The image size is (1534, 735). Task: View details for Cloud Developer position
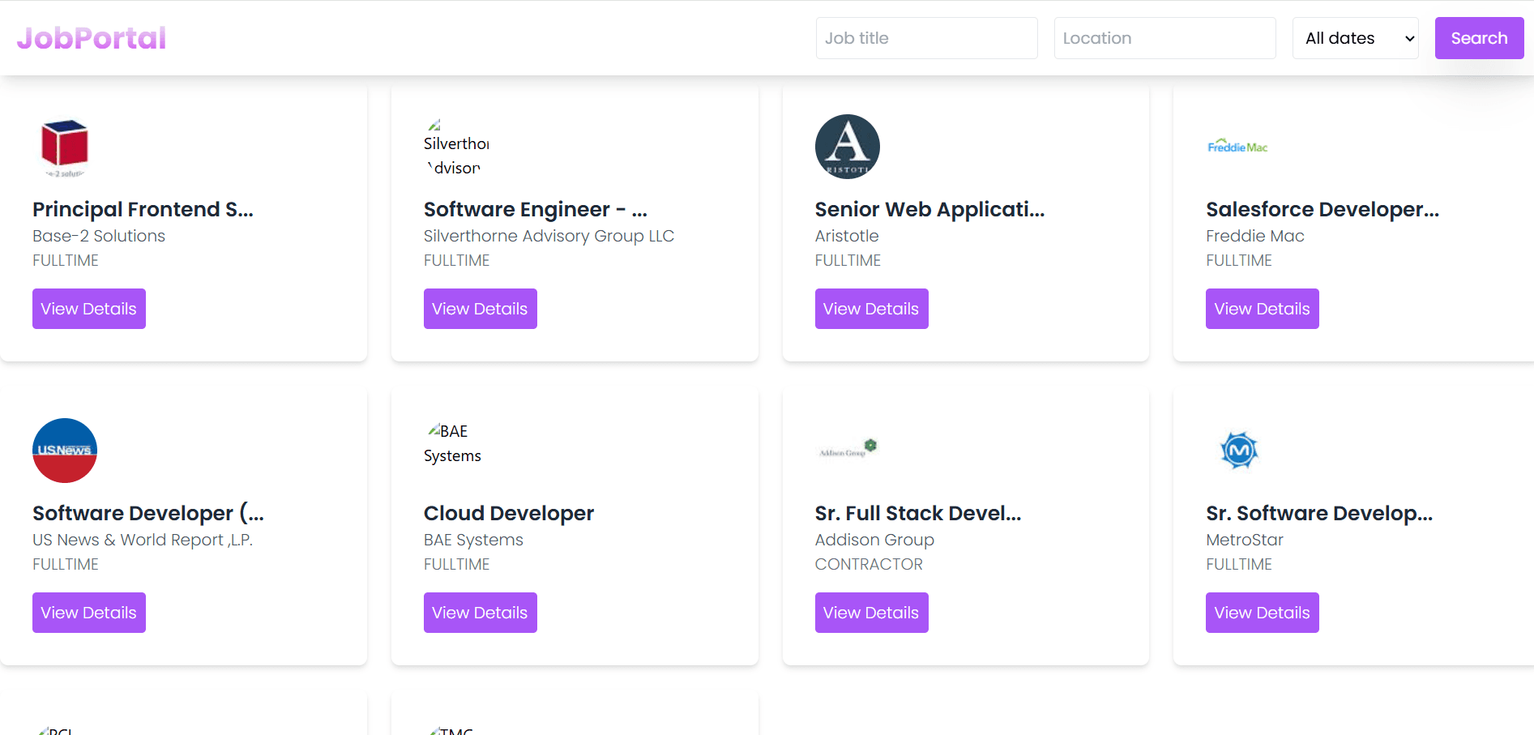coord(480,612)
